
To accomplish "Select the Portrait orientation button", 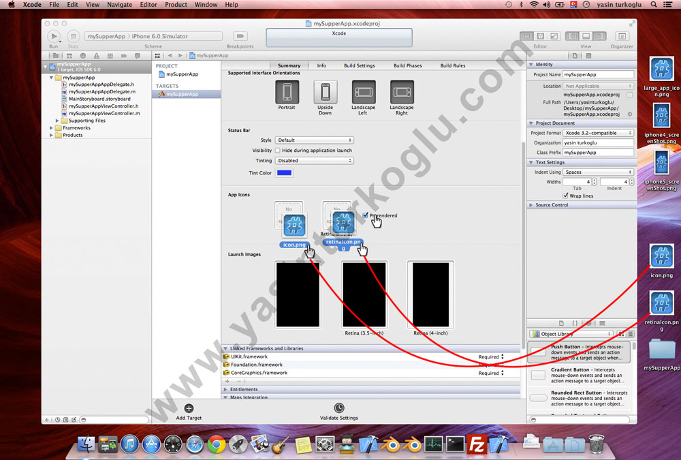I will [x=287, y=92].
